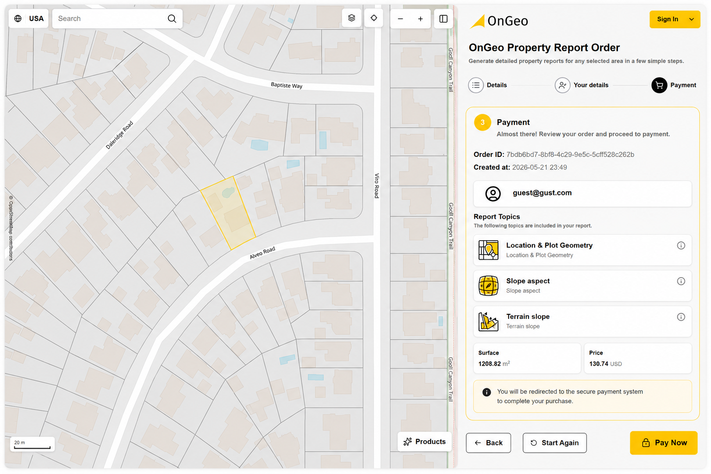The image size is (711, 474).
Task: Click the Details list icon
Action: 476,85
